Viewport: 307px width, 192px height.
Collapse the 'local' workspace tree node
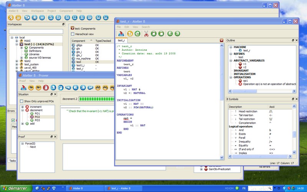pyautogui.click(x=12, y=37)
